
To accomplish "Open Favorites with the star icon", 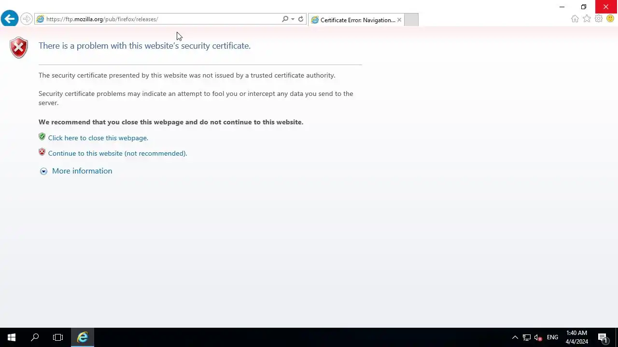I will point(587,19).
